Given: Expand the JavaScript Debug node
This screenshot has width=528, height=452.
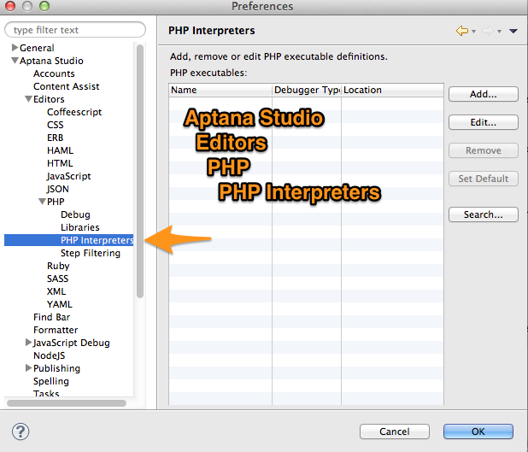Looking at the screenshot, I should 29,343.
